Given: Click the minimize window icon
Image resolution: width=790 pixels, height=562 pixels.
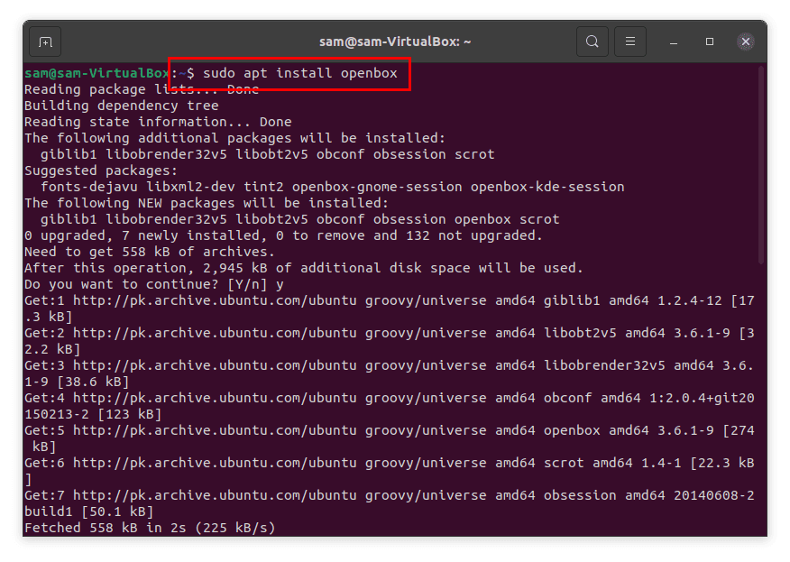Looking at the screenshot, I should pos(672,41).
